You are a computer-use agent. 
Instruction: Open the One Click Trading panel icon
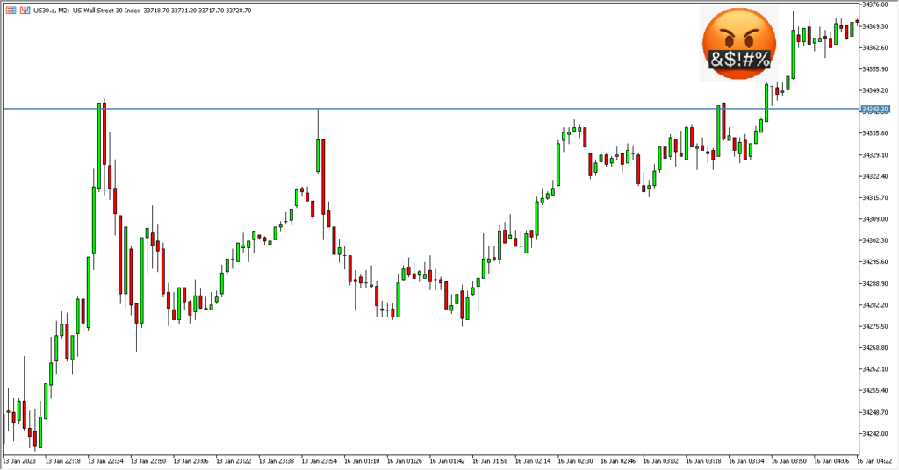point(11,9)
